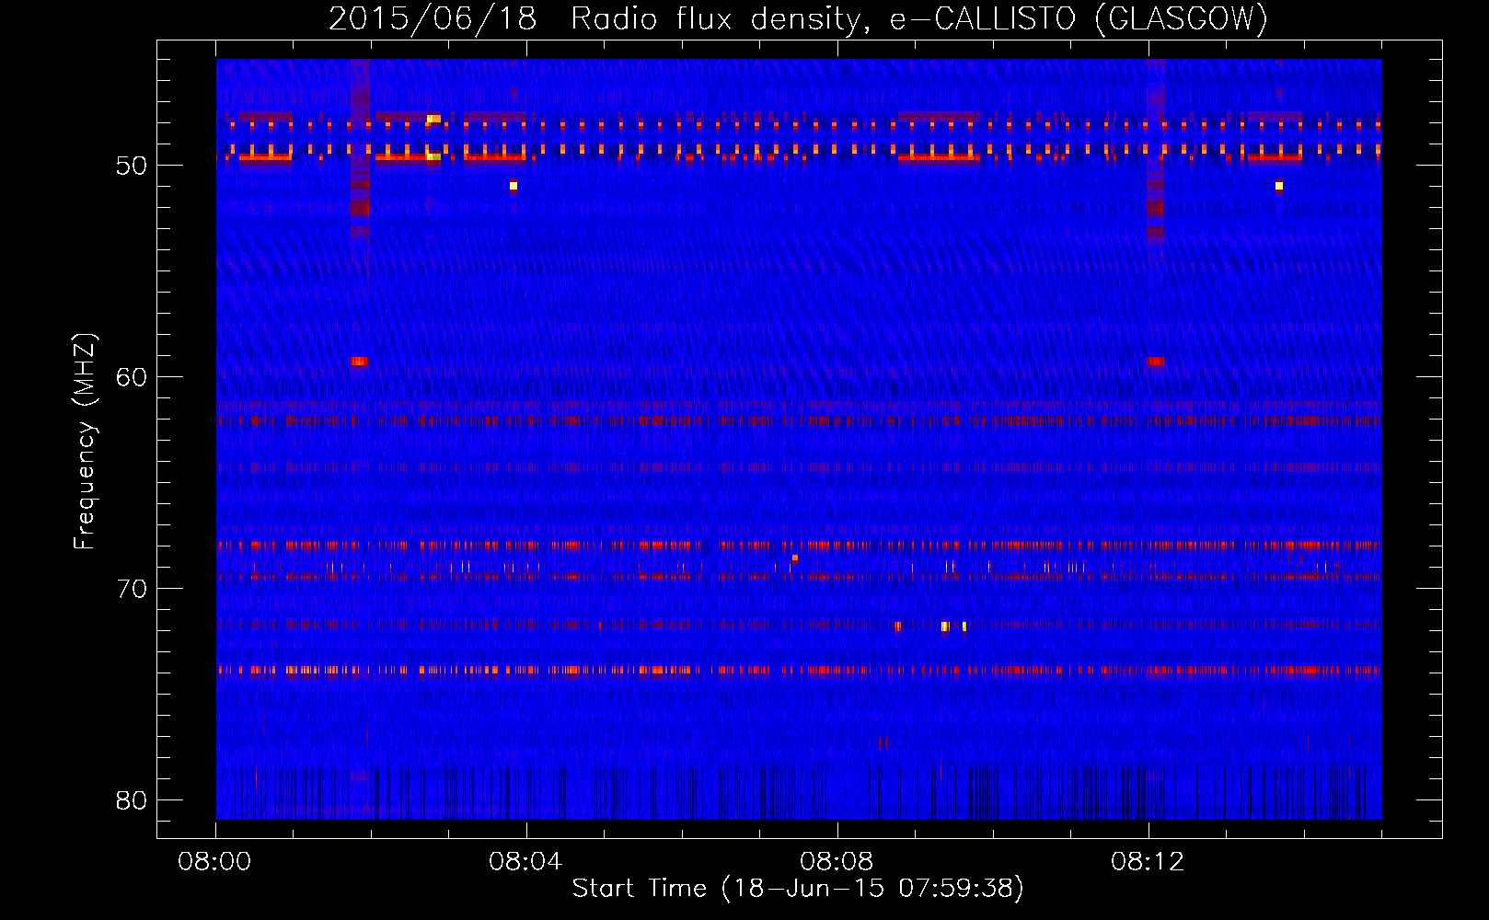Click the 'Frequency (MHZ)' axis label
The image size is (1489, 920).
pyautogui.click(x=85, y=441)
